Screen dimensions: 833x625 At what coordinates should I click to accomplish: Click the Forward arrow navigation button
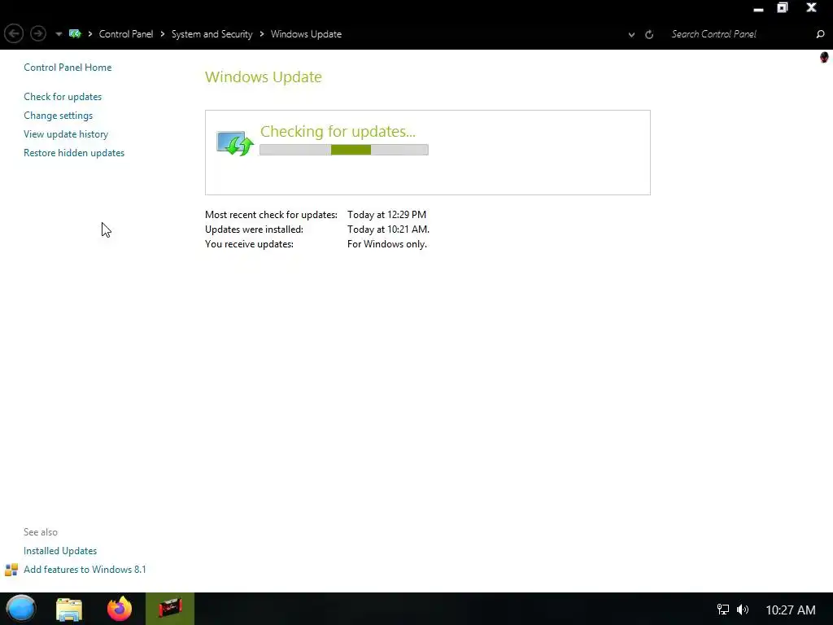(37, 34)
